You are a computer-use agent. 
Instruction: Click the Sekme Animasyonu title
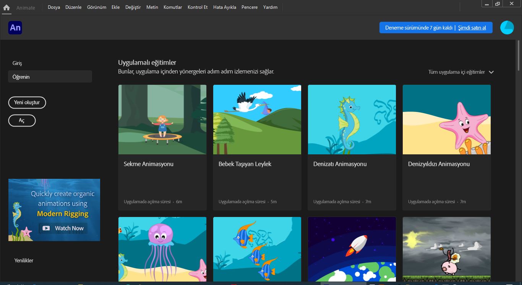pos(149,164)
